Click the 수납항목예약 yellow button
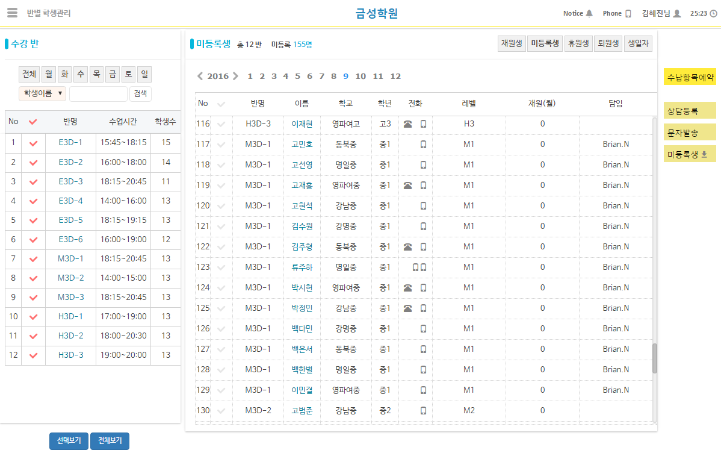This screenshot has height=456, width=721. (690, 77)
